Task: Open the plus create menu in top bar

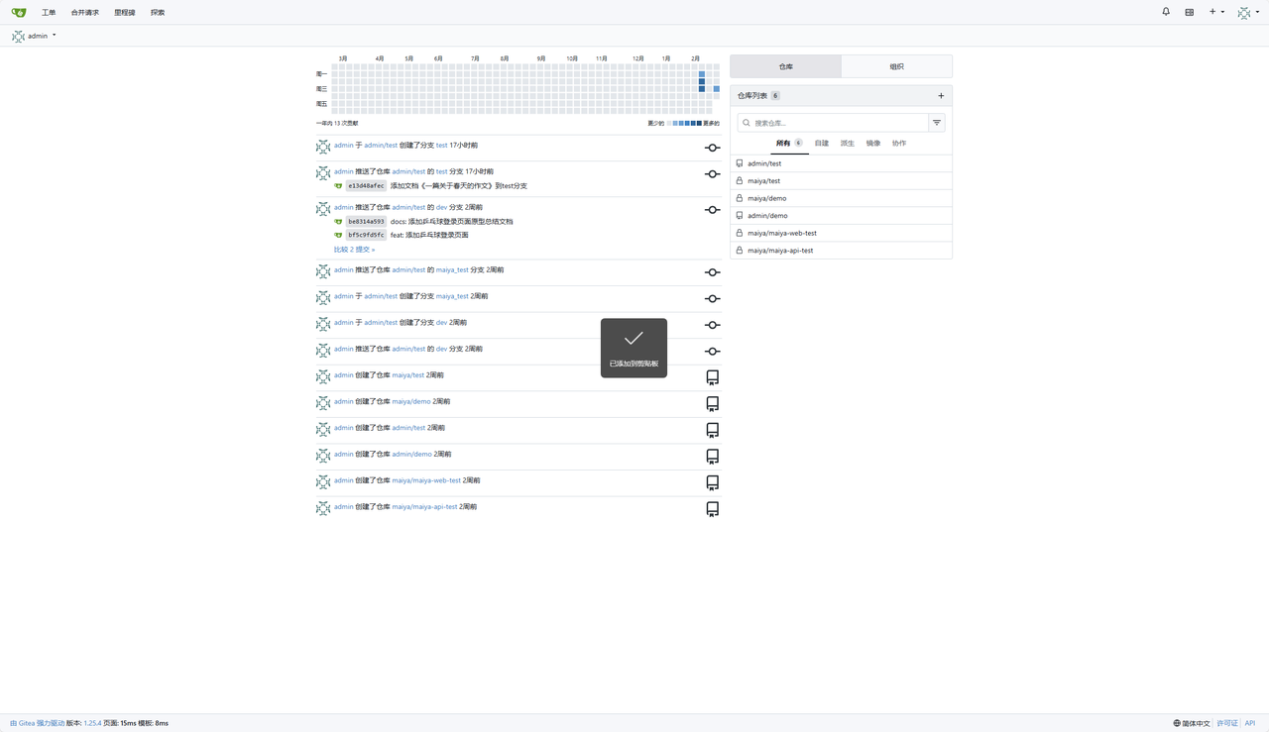Action: pos(1215,12)
